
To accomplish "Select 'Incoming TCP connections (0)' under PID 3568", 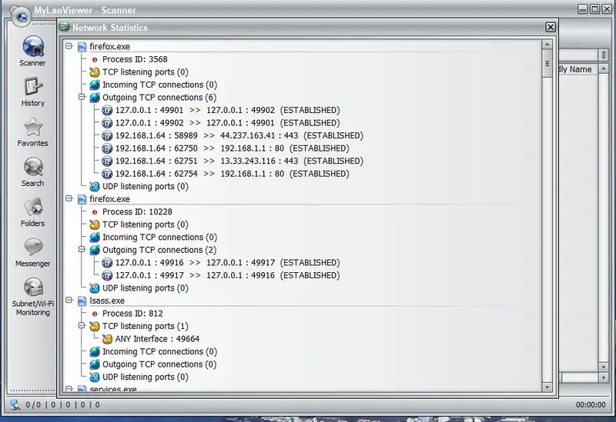I will 159,85.
